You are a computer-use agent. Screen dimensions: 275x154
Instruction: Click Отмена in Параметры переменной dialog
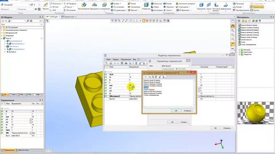click(x=183, y=122)
